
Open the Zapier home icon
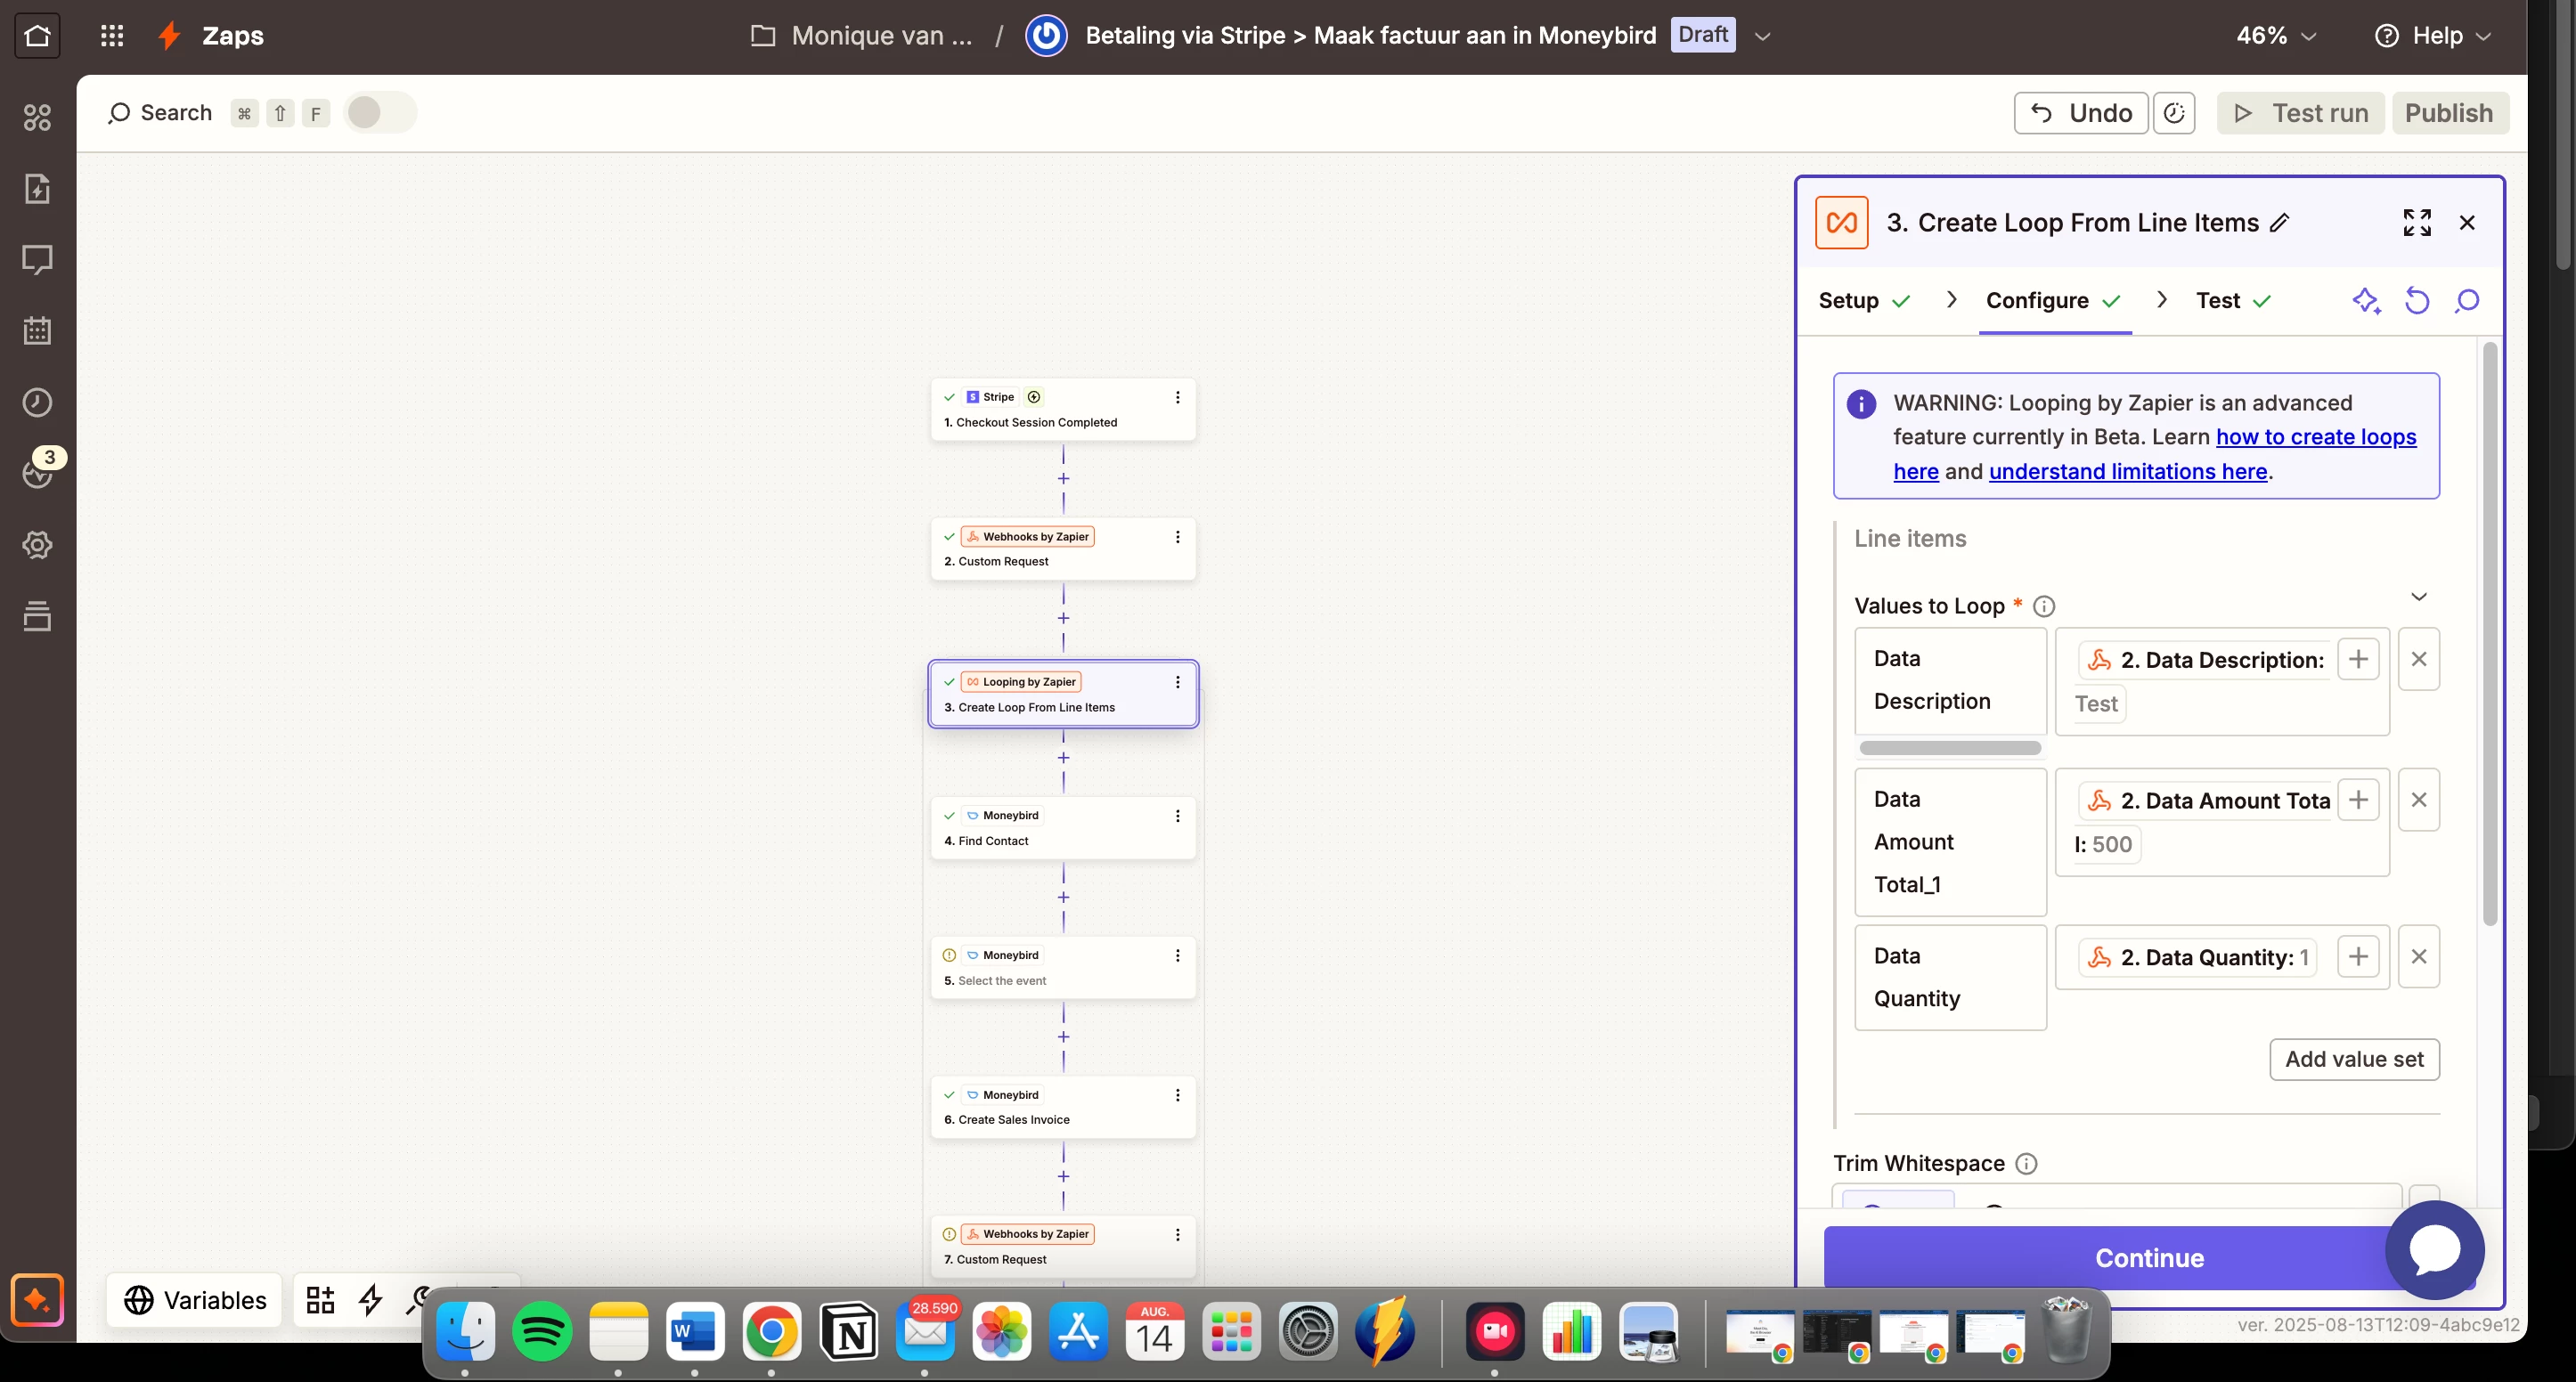(x=37, y=36)
